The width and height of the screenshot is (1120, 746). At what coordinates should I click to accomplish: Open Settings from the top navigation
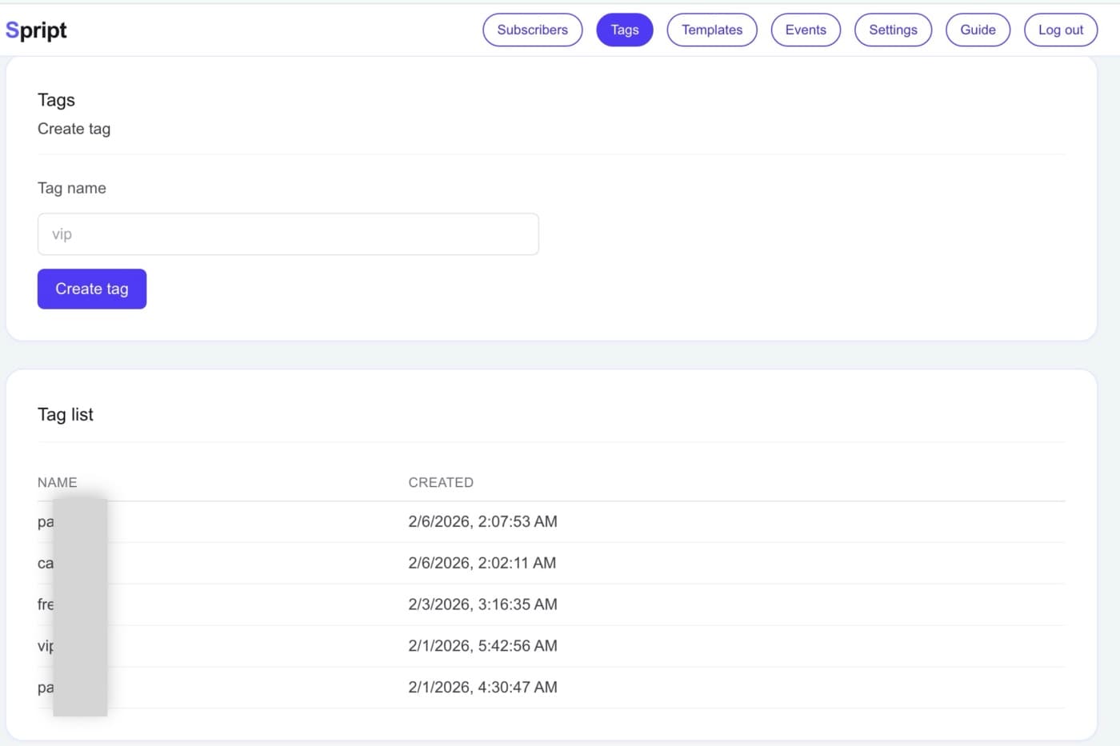pyautogui.click(x=893, y=30)
